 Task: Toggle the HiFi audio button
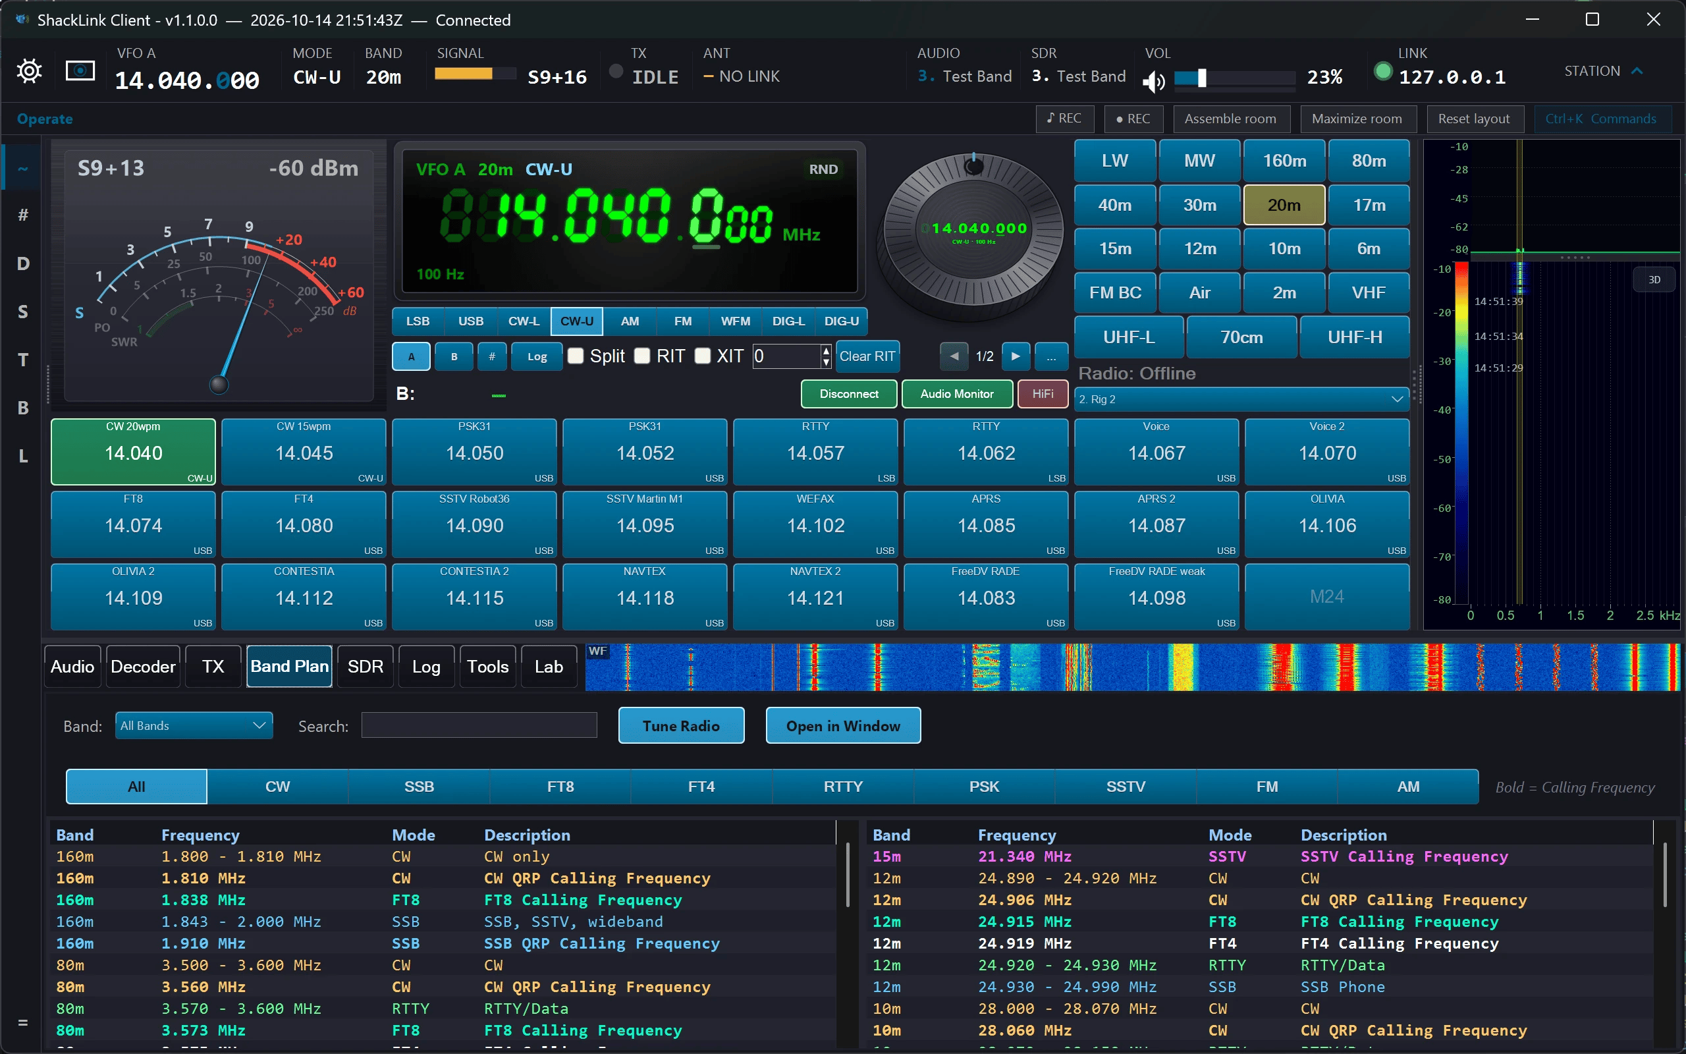coord(1043,394)
